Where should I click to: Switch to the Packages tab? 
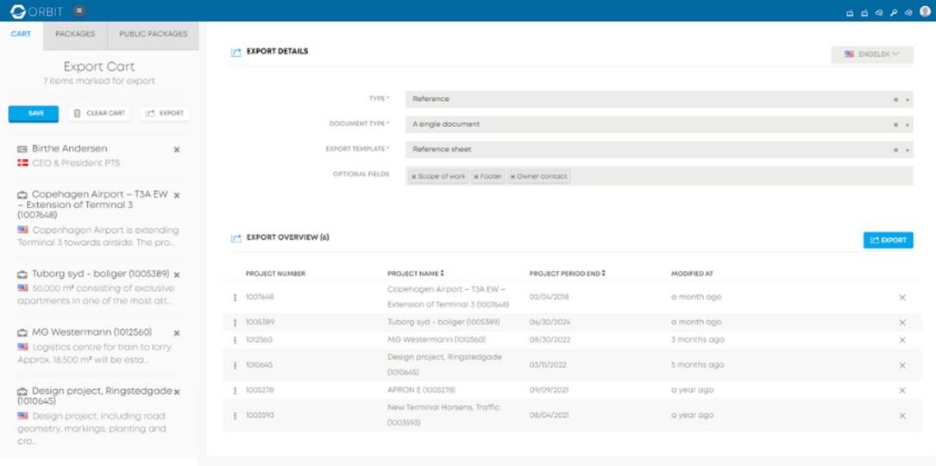[x=75, y=35]
